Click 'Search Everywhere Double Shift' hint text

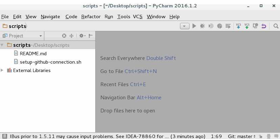138,58
